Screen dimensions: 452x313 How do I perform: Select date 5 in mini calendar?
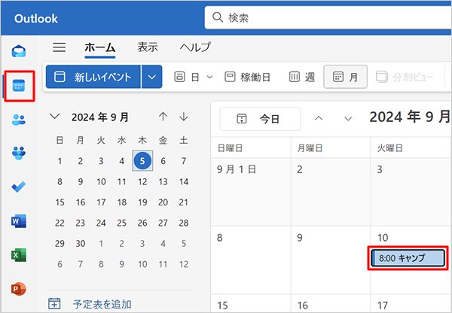142,161
